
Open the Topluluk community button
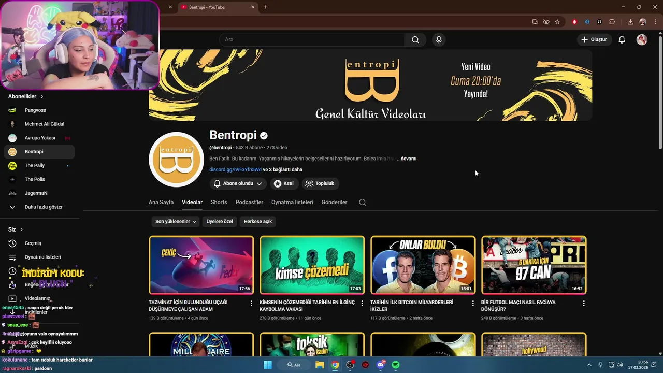[320, 183]
